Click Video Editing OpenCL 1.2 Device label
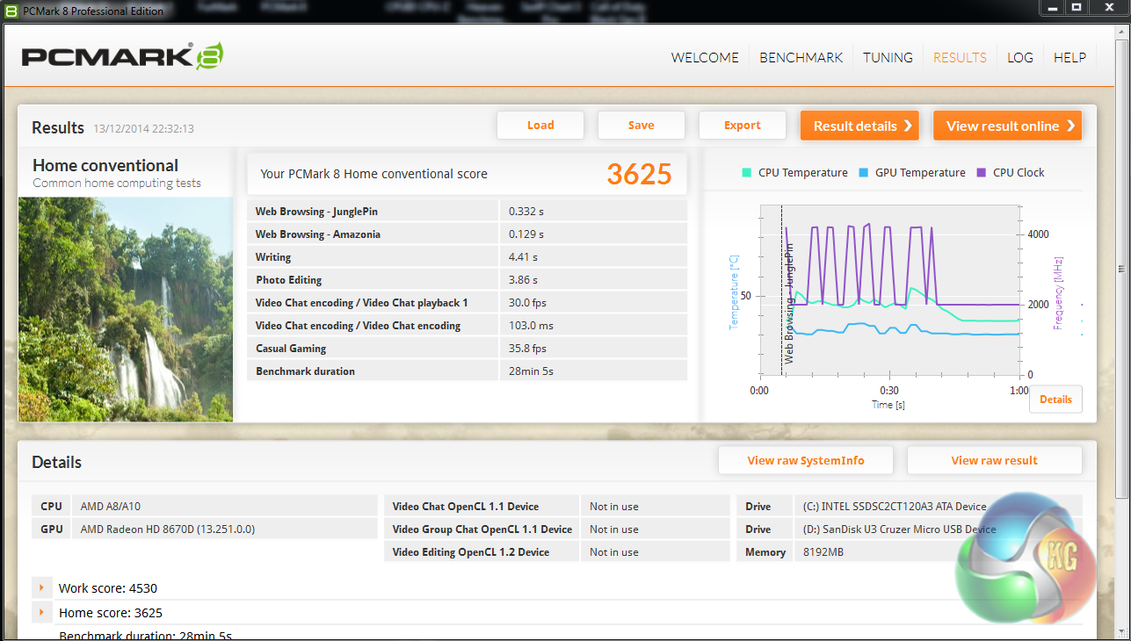This screenshot has width=1131, height=641. pos(471,552)
